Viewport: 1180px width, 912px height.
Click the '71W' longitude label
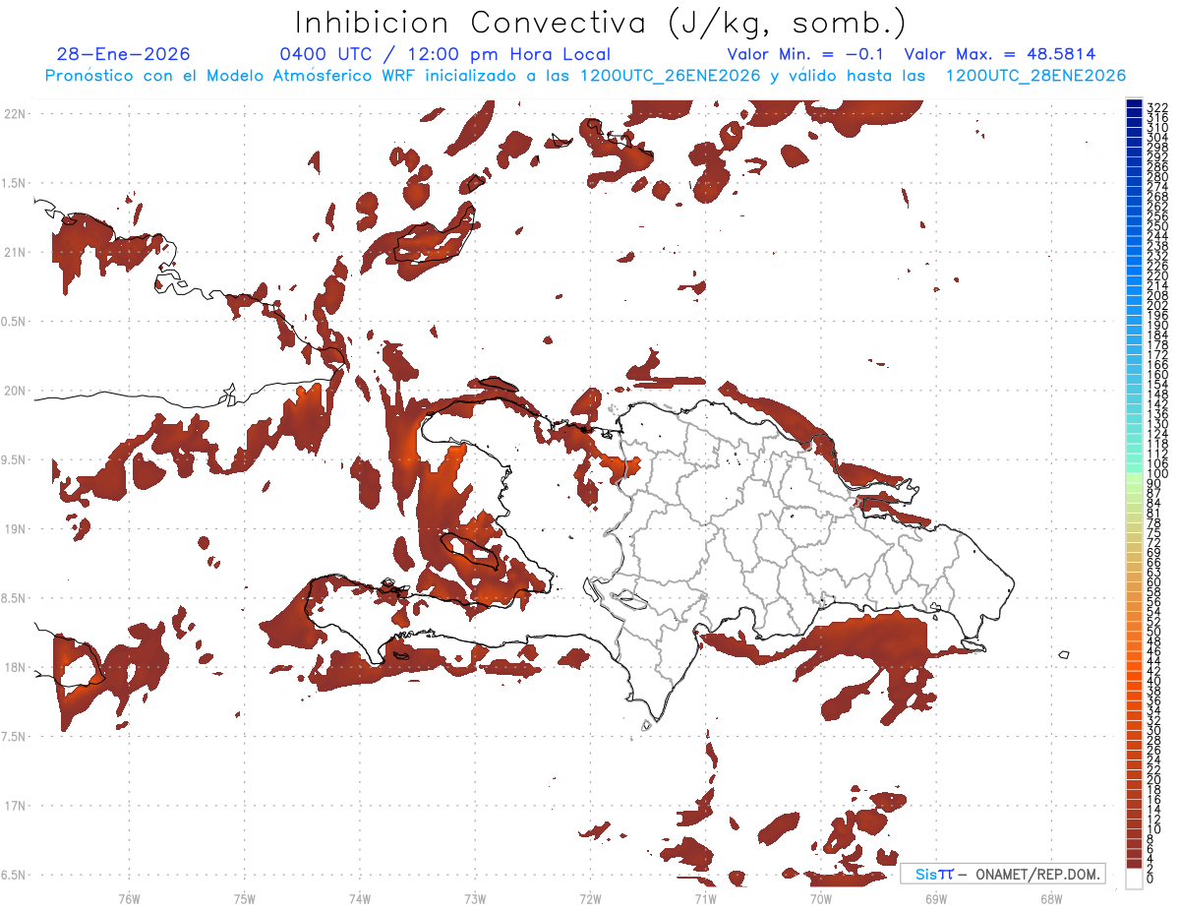point(705,899)
